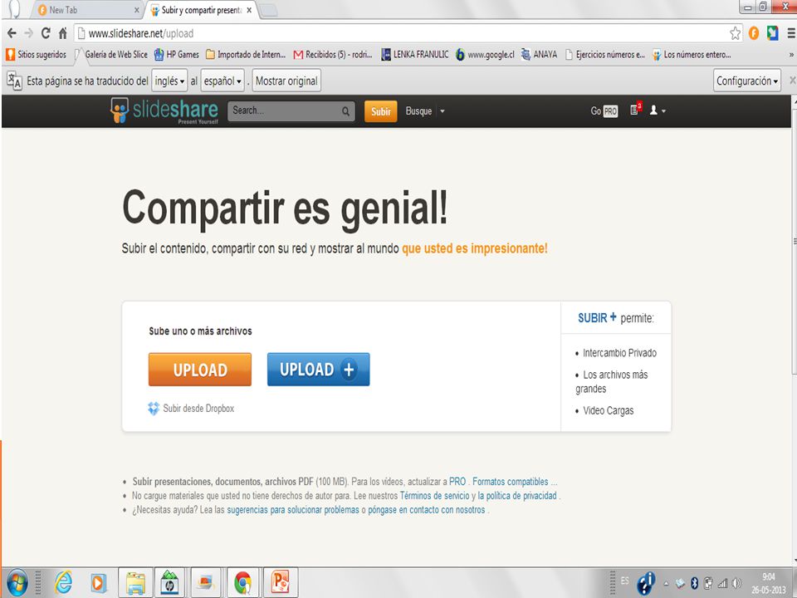
Task: Open Galería de Web Slice bookmark
Action: coord(111,55)
